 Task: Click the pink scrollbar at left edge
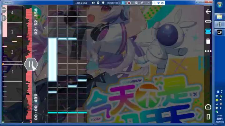tap(5, 21)
